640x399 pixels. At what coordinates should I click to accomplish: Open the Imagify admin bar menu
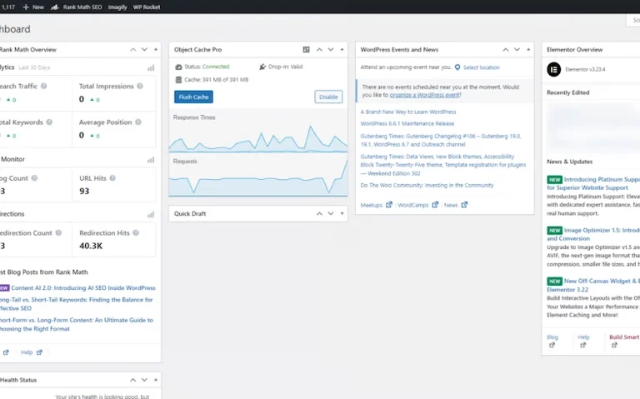click(x=117, y=7)
